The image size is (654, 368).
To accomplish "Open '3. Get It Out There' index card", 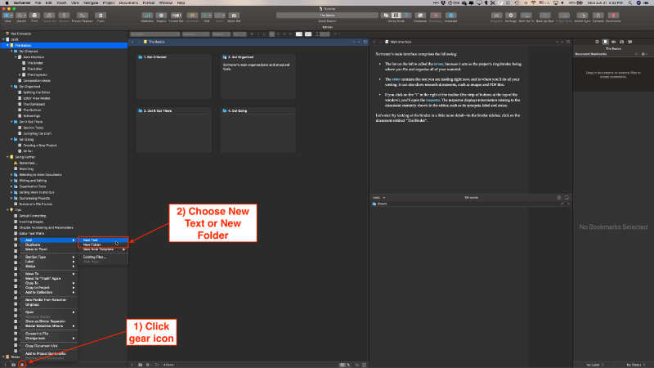I will tap(173, 130).
